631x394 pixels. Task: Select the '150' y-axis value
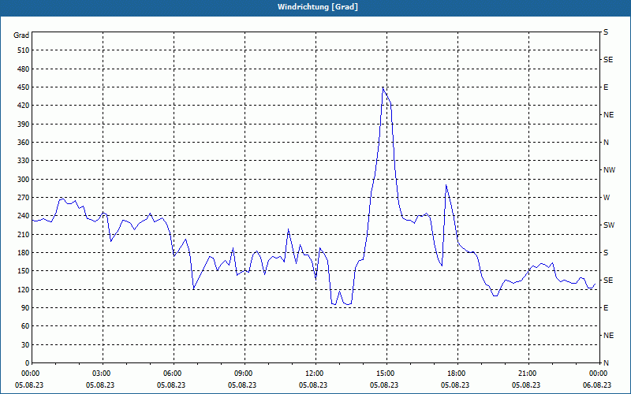(24, 271)
